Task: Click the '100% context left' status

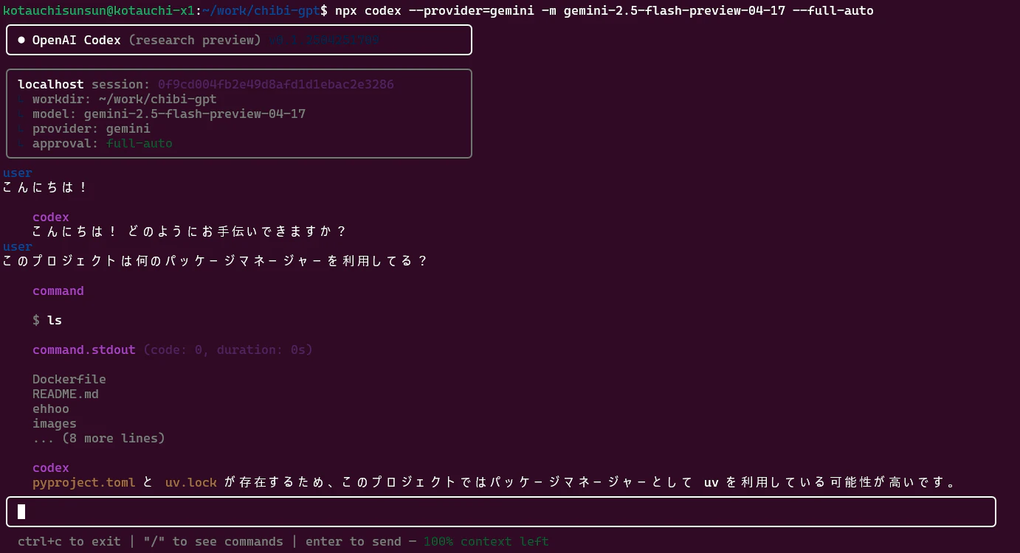Action: pos(486,541)
